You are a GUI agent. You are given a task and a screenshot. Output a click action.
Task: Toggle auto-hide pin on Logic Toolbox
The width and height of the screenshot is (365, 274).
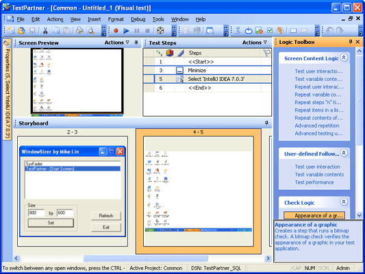coord(351,42)
